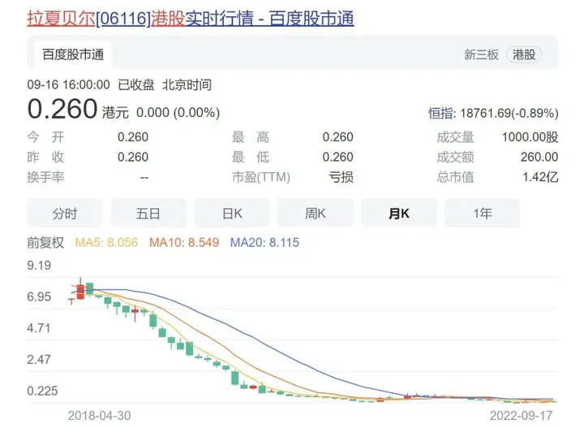
Task: Select the 百度股市通 tab
Action: click(73, 54)
